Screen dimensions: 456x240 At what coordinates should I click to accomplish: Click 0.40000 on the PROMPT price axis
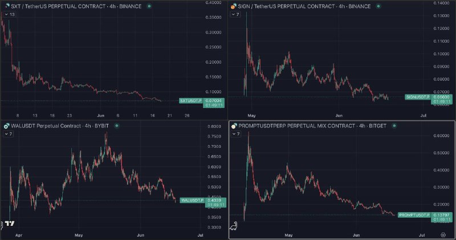point(442,170)
